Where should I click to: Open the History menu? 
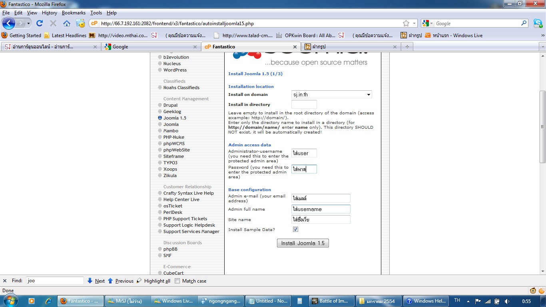tap(50, 13)
